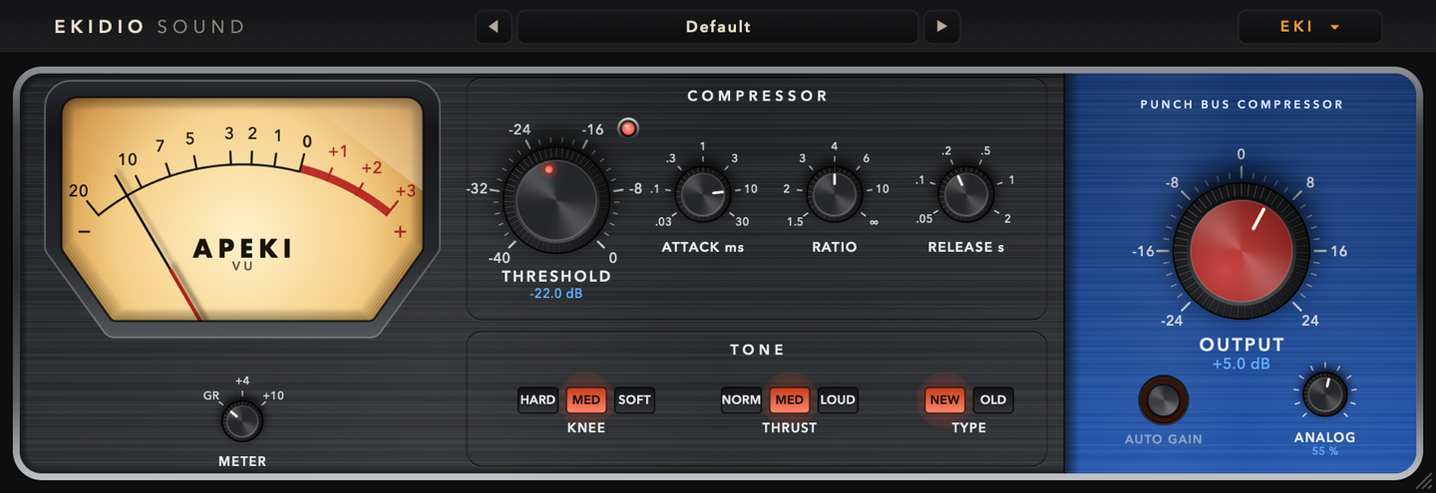Click the Release s knob
The image size is (1436, 493).
click(x=966, y=193)
